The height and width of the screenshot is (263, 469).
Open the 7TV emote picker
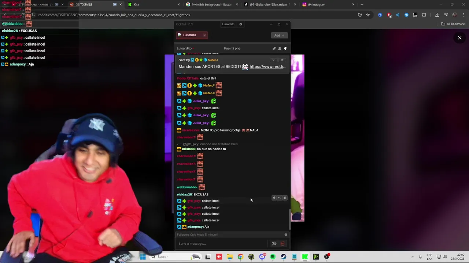[x=274, y=244]
